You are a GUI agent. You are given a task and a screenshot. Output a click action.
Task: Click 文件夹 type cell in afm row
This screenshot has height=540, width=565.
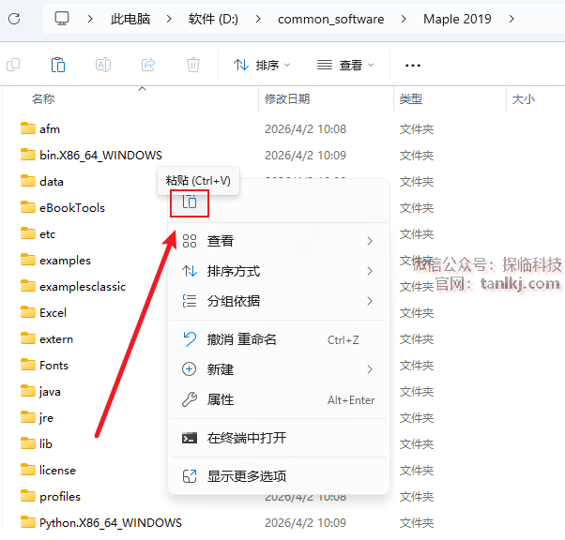417,128
